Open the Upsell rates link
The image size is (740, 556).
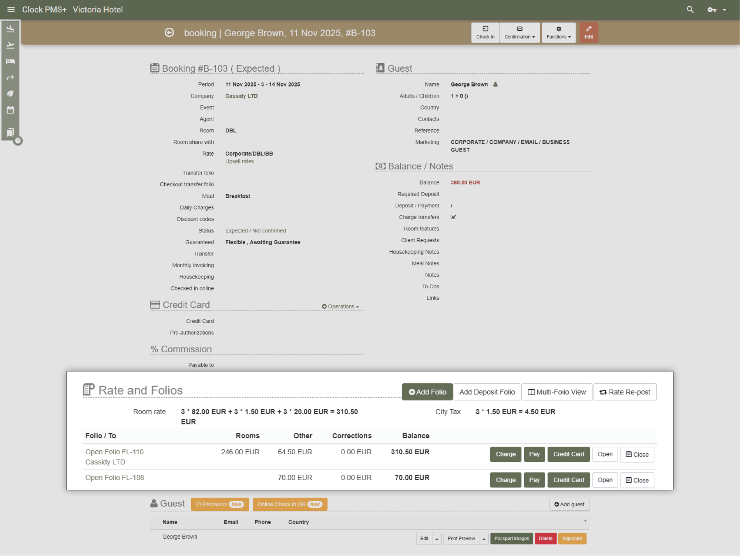[x=239, y=161]
